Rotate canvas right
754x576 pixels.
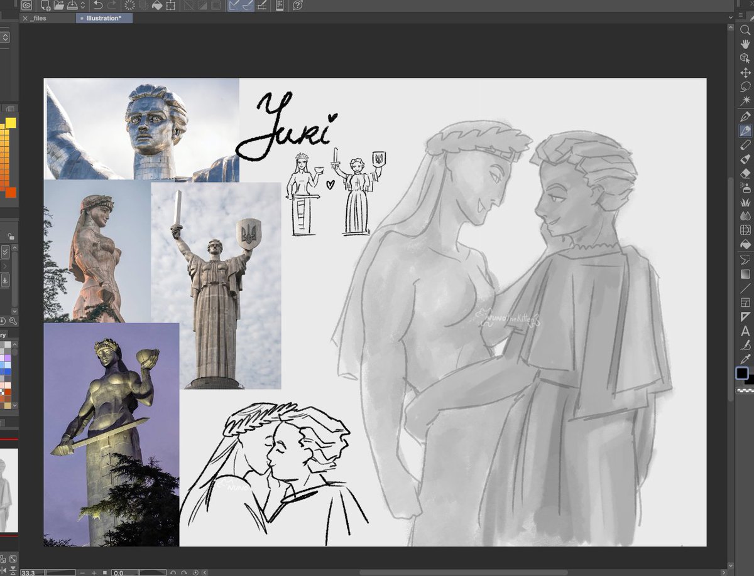click(x=184, y=572)
